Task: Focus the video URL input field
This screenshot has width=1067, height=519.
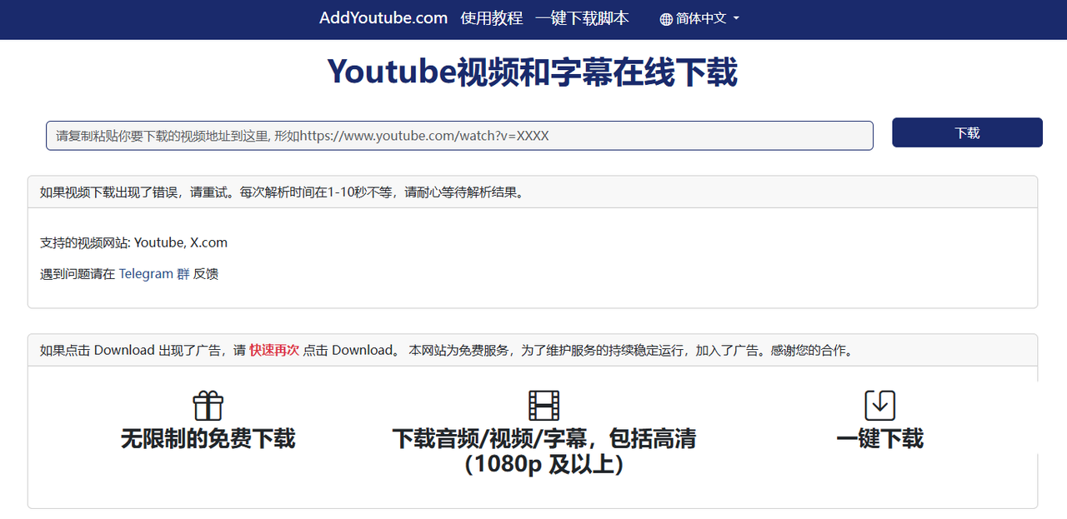Action: pyautogui.click(x=459, y=136)
